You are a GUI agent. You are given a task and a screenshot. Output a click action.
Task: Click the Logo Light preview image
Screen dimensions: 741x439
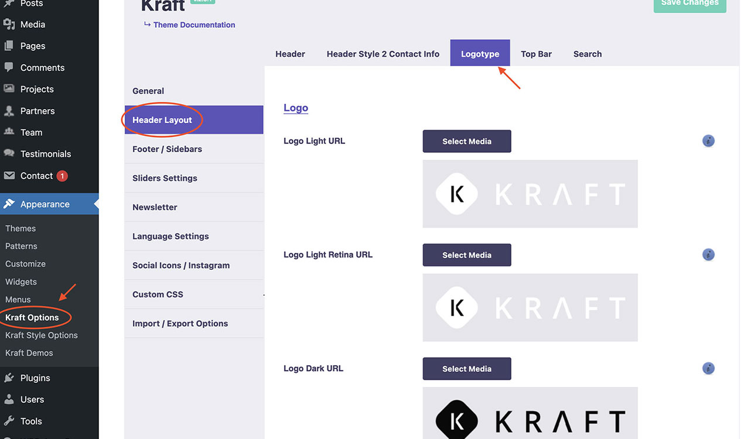[x=530, y=194]
